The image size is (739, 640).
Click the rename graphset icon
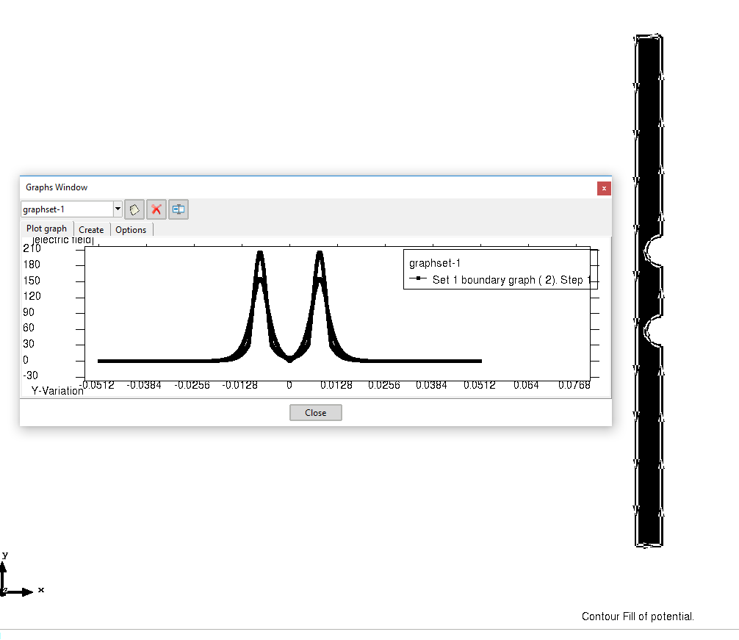(x=178, y=209)
